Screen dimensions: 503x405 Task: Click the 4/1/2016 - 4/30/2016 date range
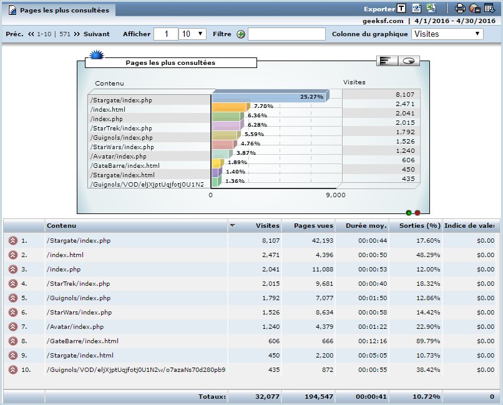click(x=455, y=21)
